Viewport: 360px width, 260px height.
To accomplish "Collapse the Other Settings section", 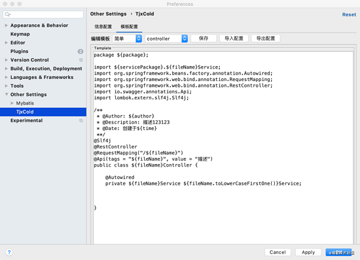I will tap(7, 94).
